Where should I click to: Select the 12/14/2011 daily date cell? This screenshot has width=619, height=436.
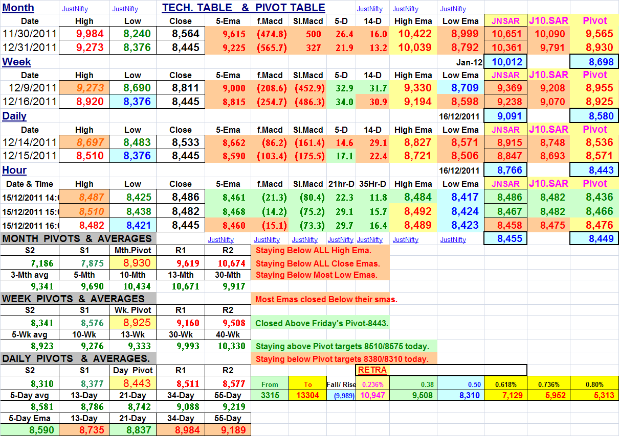[30, 142]
